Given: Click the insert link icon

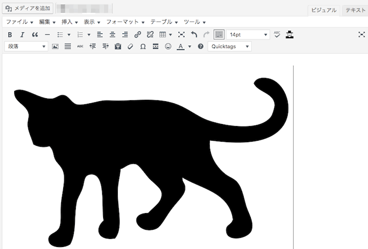Looking at the screenshot, I should 137,35.
